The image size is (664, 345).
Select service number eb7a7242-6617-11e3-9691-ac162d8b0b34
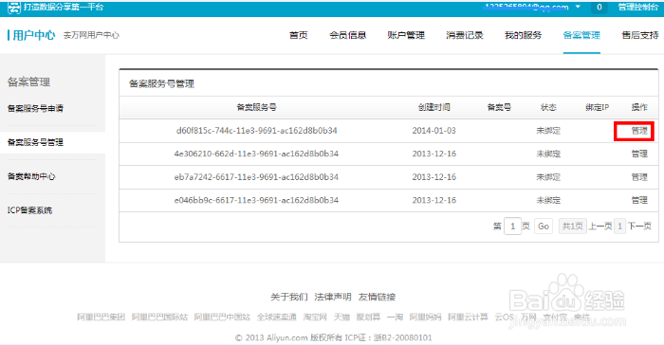(x=257, y=177)
